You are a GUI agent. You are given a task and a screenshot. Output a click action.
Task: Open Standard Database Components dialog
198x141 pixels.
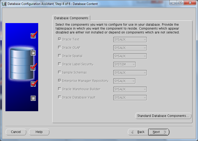coord(163,116)
